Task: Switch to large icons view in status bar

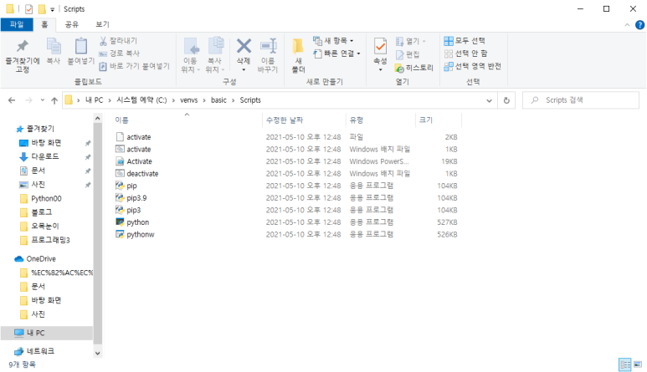Action: click(x=638, y=364)
